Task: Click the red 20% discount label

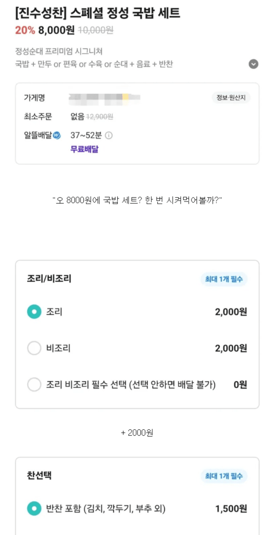Action: [25, 30]
